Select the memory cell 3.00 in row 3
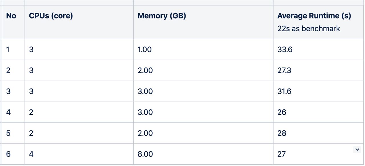 pos(203,91)
